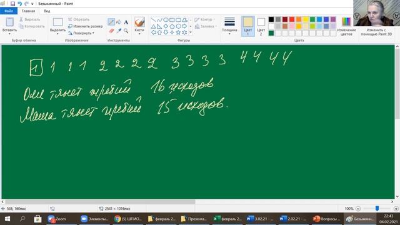Open the Brushes (Кисти) dropdown arrow

click(139, 34)
